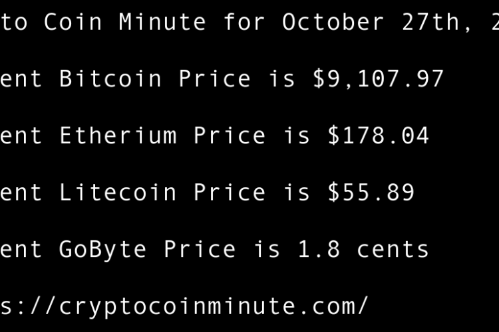
Task: Click Price in the Litecoin line
Action: [x=230, y=193]
